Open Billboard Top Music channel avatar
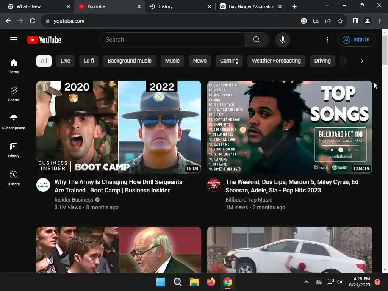The image size is (388, 291). click(214, 185)
